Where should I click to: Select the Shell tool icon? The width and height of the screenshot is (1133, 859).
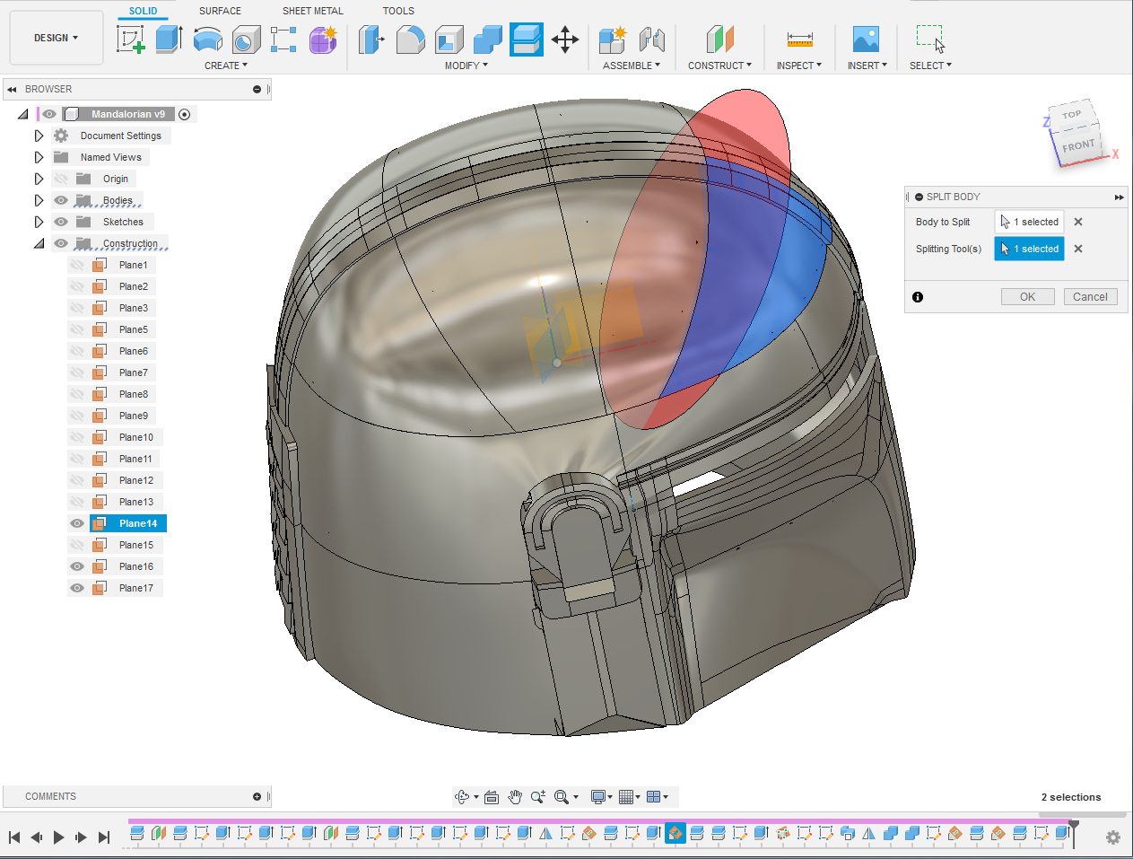click(x=449, y=39)
